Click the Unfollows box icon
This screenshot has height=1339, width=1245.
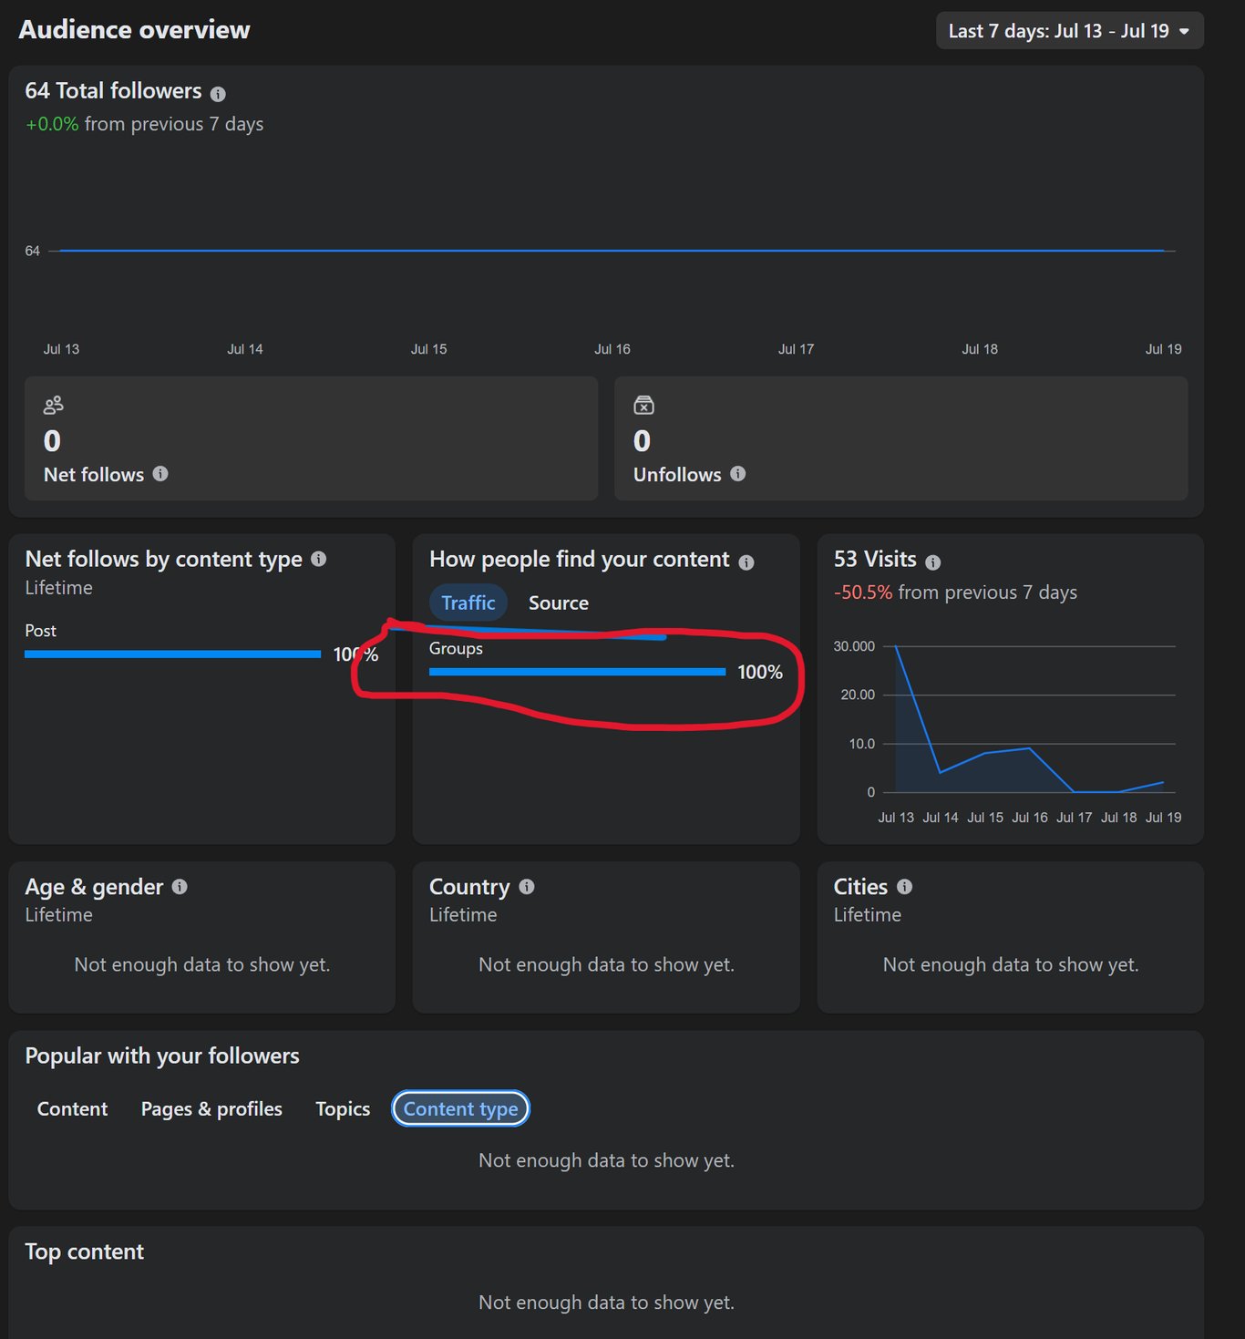[x=643, y=405]
